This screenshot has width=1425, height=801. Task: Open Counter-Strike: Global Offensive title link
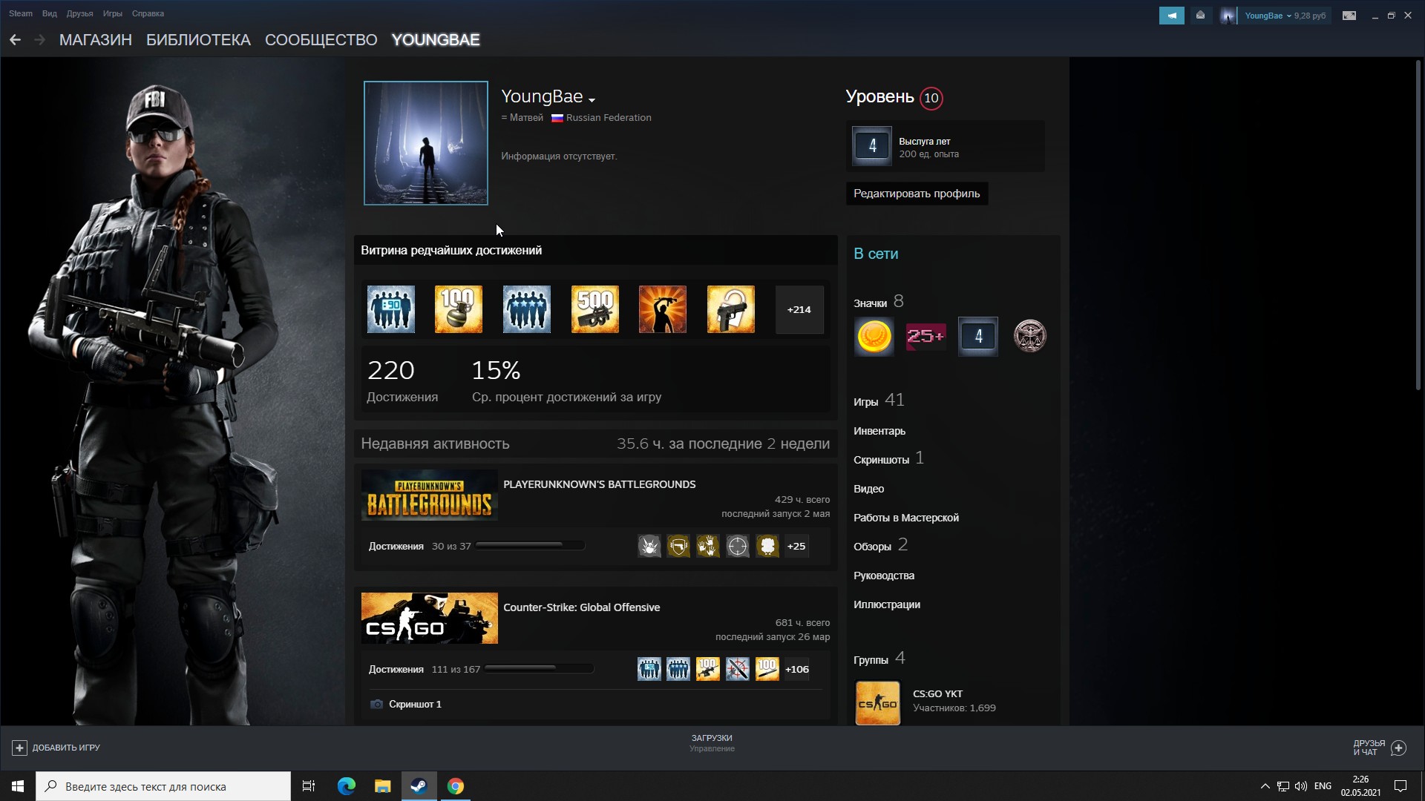point(582,607)
